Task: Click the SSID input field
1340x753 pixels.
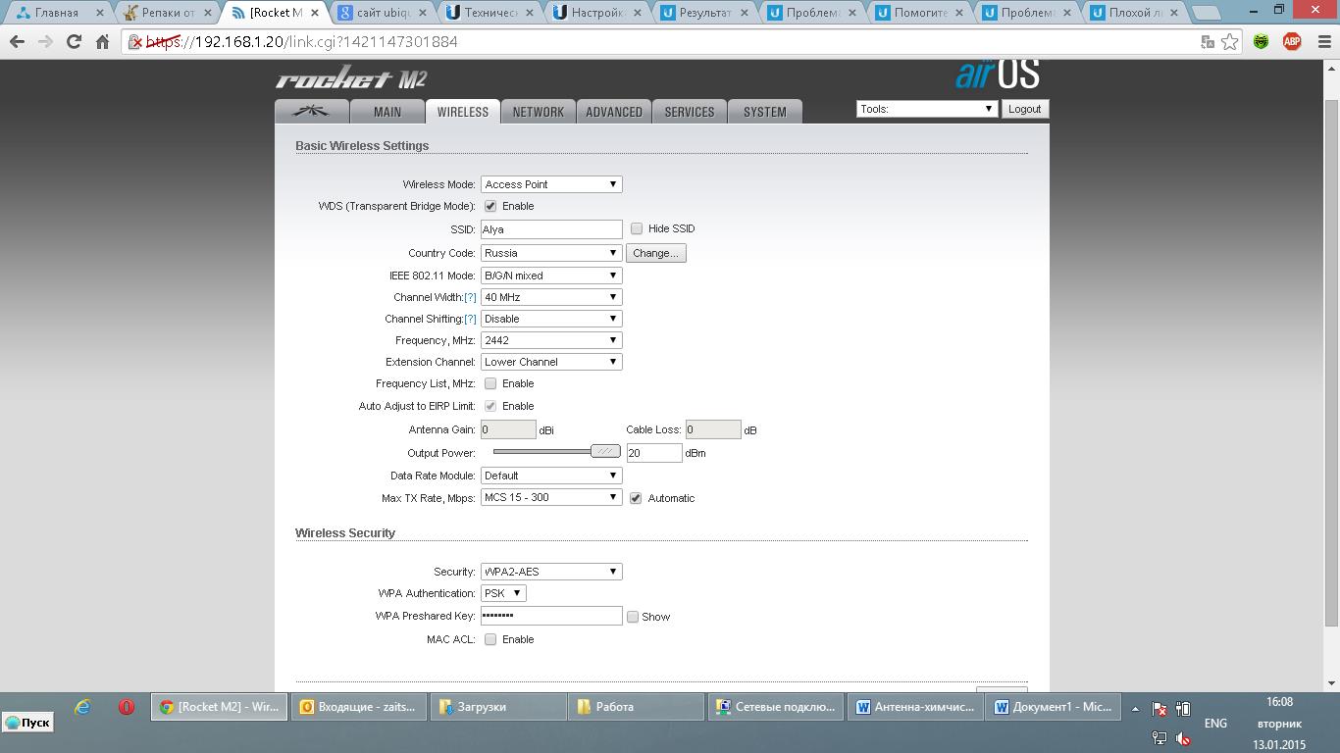Action: 551,229
